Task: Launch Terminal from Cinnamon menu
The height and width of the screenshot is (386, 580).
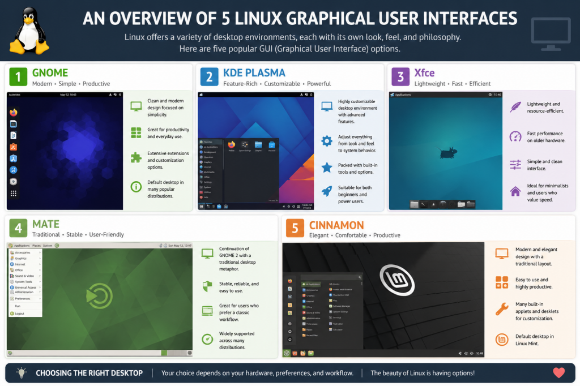Action: coord(335,318)
